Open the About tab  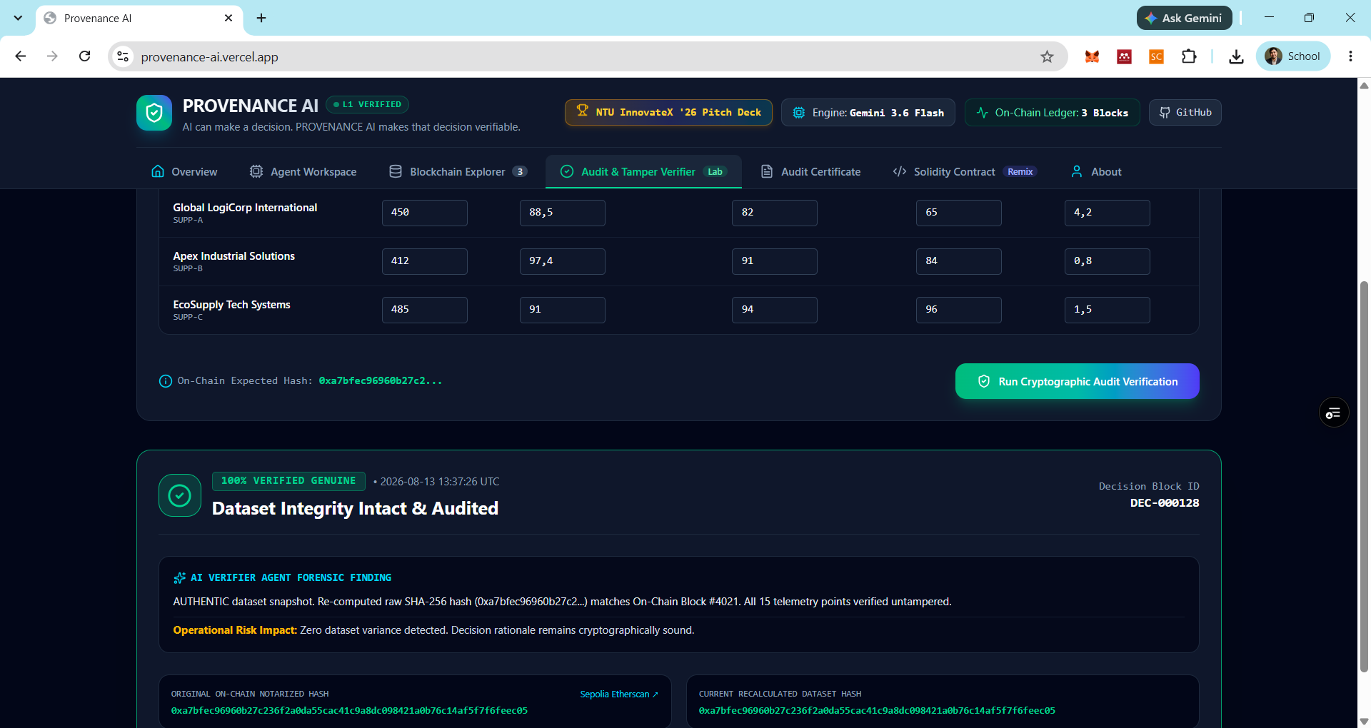point(1096,171)
